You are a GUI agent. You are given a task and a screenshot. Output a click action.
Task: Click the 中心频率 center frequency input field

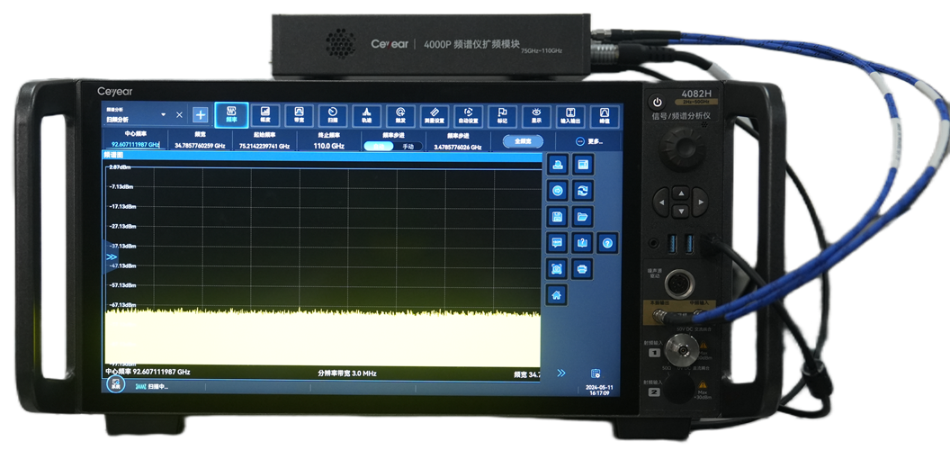pyautogui.click(x=134, y=145)
